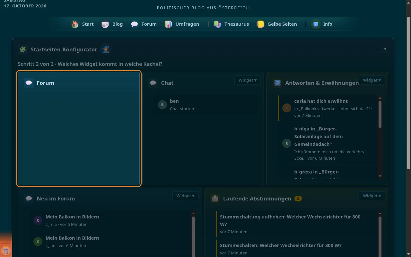Viewport: 411px width, 257px height.
Task: Open c_jan's 'Mein Balkon in Bildern' post
Action: point(110,242)
